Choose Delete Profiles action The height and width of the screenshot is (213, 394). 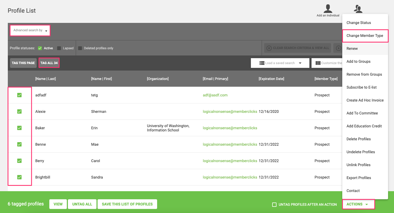(365, 139)
